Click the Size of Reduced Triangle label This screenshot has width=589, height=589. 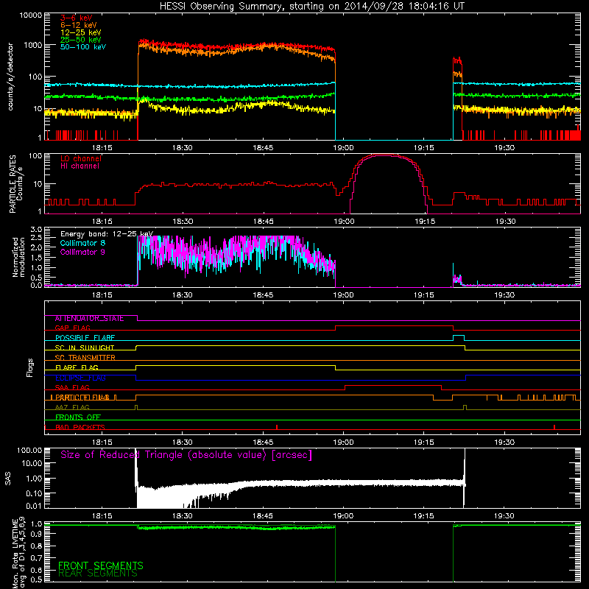[186, 455]
